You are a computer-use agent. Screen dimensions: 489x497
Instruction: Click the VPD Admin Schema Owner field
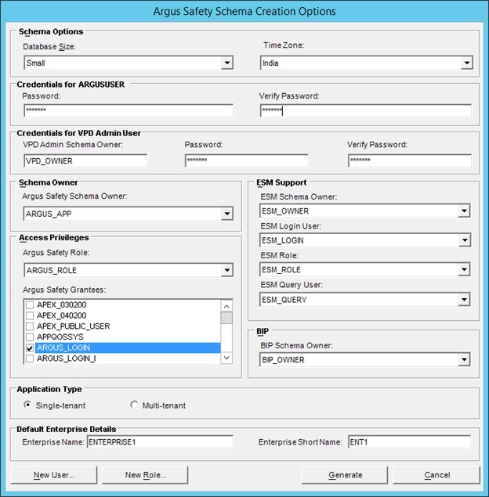coord(85,160)
